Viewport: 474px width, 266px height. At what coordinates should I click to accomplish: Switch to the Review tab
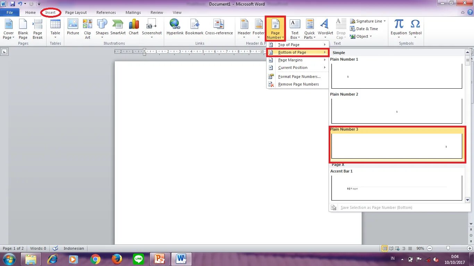point(157,12)
